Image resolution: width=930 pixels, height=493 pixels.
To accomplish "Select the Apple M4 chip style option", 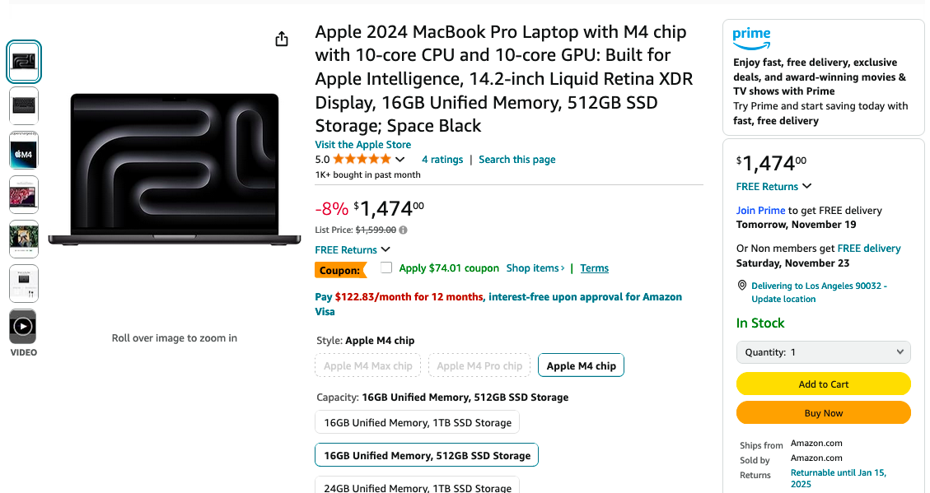I will pos(581,365).
